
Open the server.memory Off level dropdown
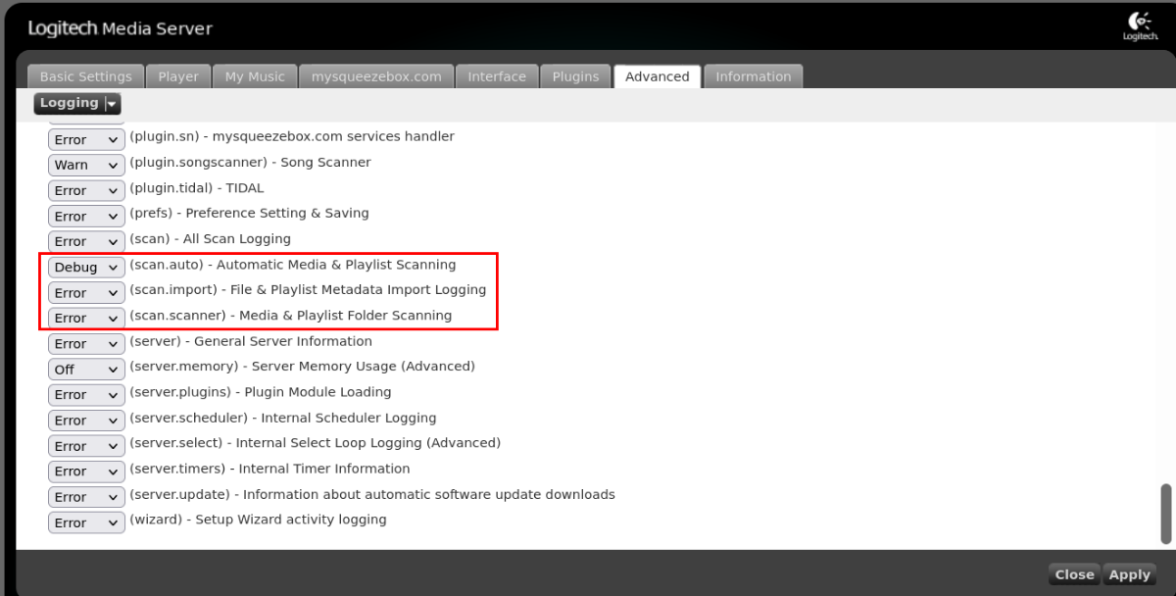[x=86, y=370]
